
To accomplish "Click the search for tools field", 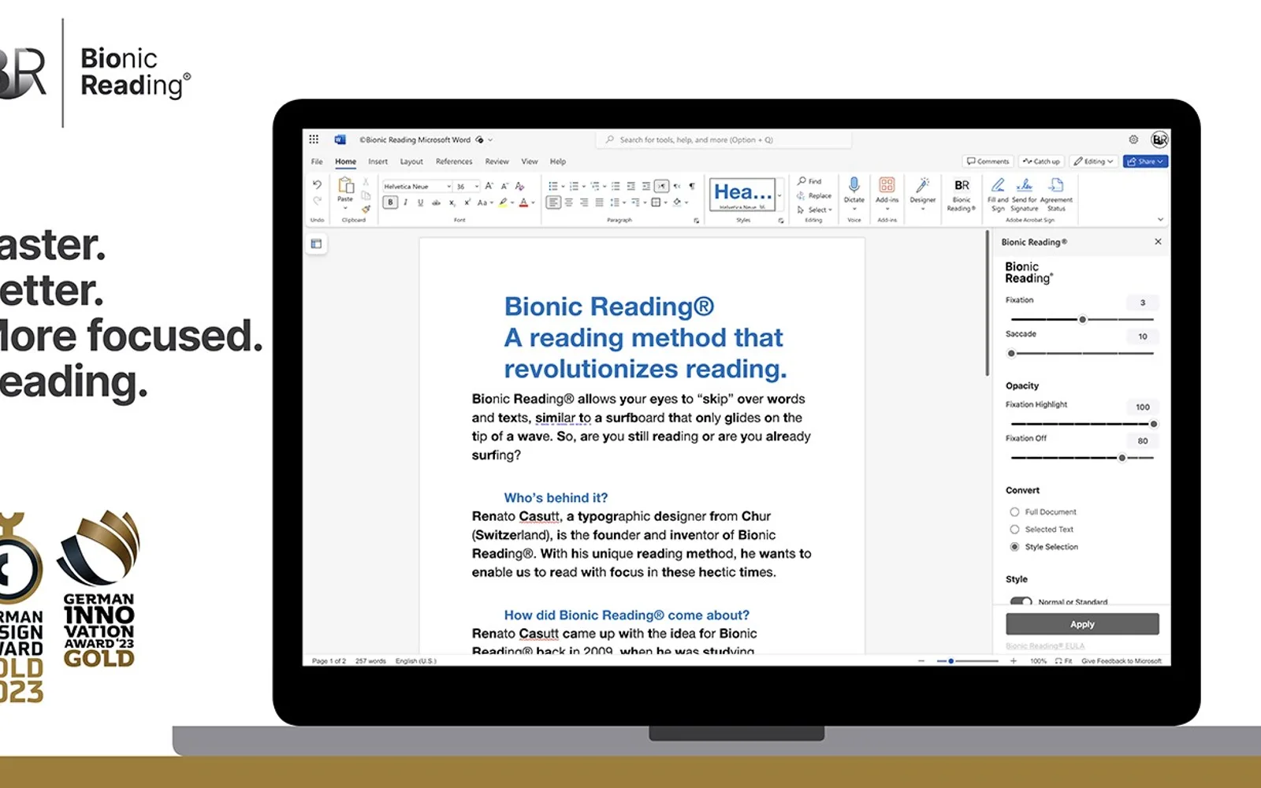I will click(723, 140).
